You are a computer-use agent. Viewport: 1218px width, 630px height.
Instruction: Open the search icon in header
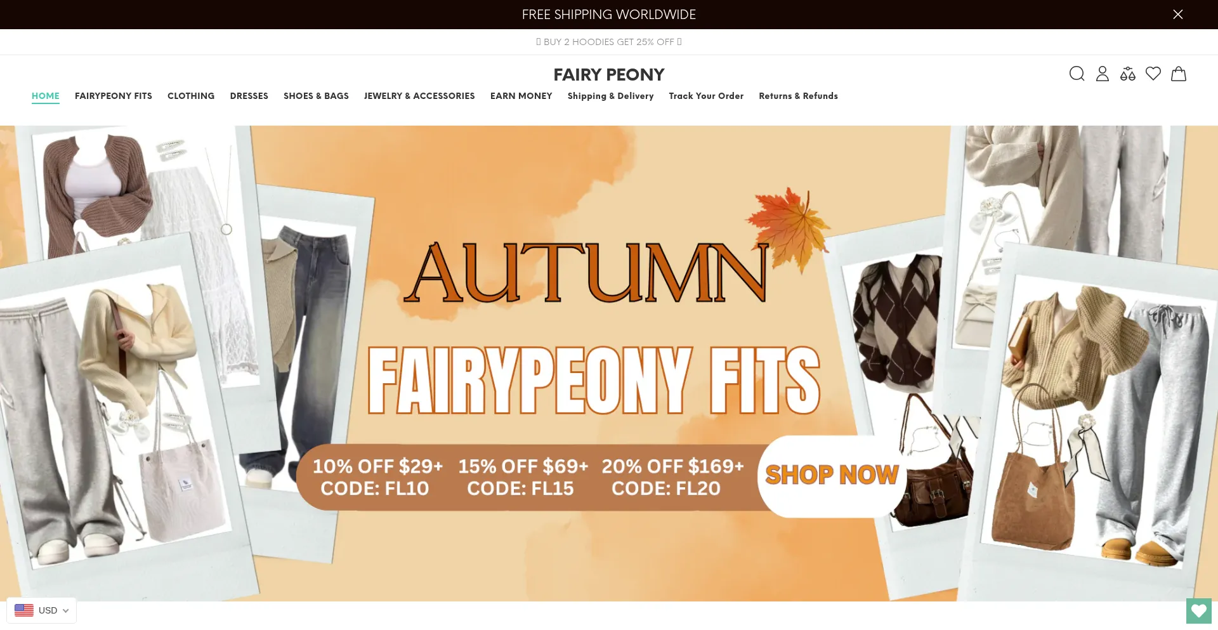[1077, 74]
